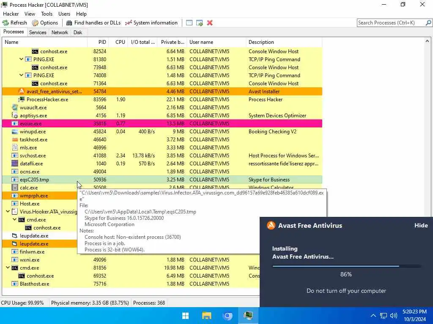Click the aoptisys.exe process icon
Viewport: 433px width, 324px height.
point(15,115)
